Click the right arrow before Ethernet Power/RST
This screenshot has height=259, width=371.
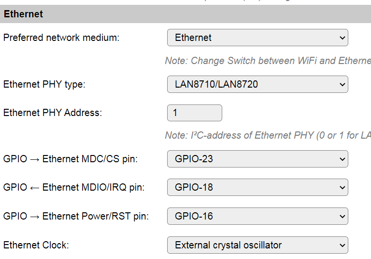(35, 216)
